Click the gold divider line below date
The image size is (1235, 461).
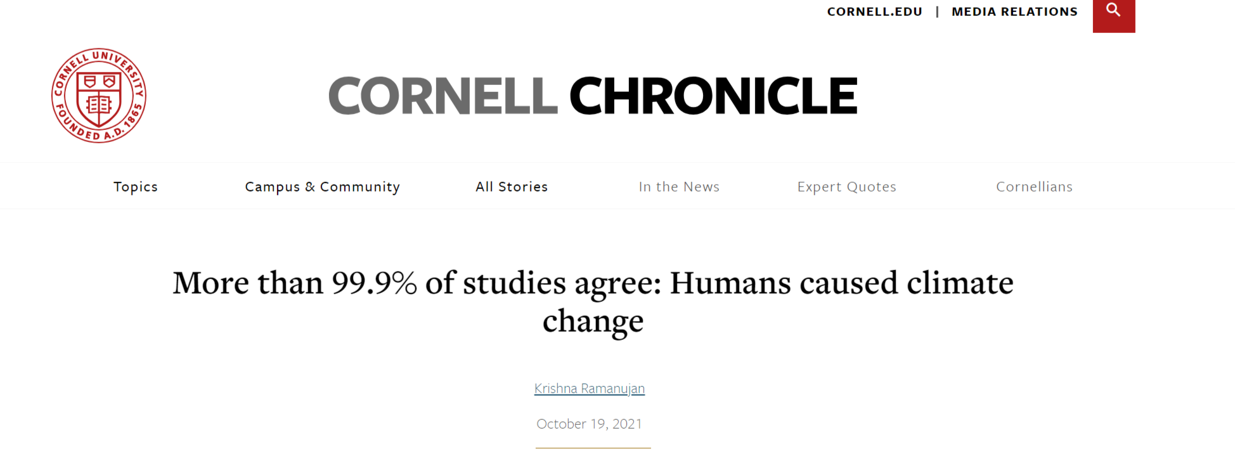click(593, 448)
